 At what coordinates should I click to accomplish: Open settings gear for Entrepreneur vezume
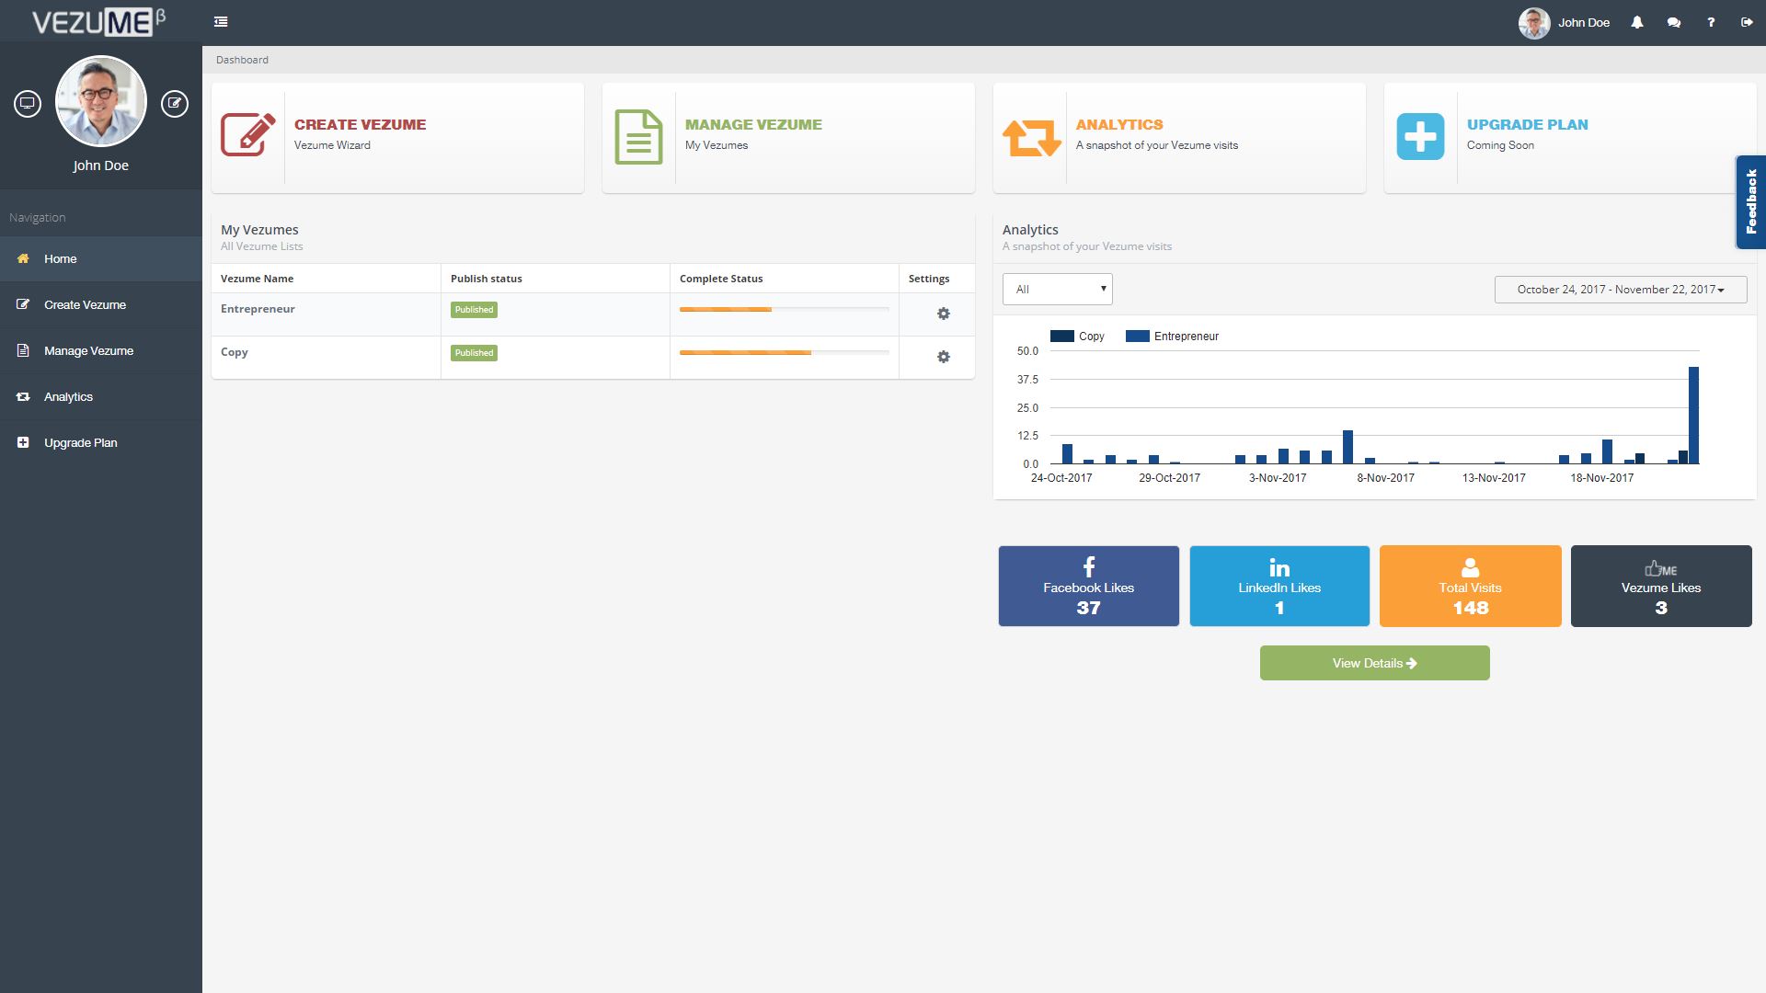coord(943,314)
